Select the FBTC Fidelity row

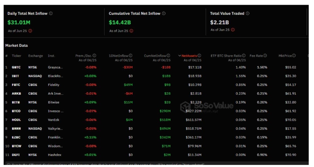53,85
